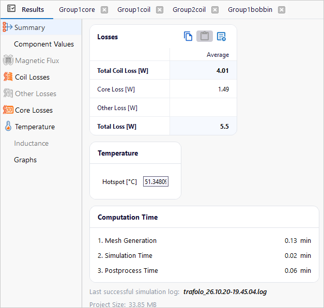Viewport: 324px width, 308px height.
Task: Click the Core Losses icon
Action: 8,110
